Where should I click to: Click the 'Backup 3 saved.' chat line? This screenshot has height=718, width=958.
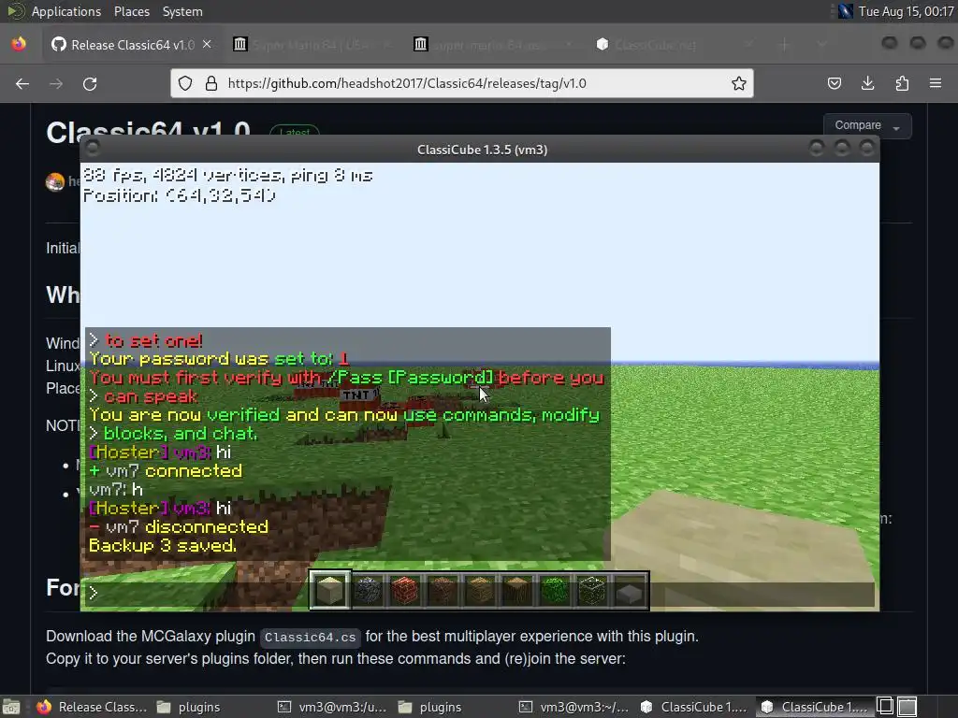click(x=163, y=546)
